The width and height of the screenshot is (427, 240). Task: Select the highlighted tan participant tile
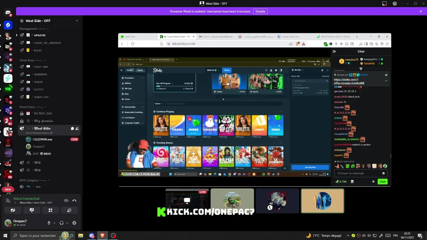pyautogui.click(x=323, y=201)
